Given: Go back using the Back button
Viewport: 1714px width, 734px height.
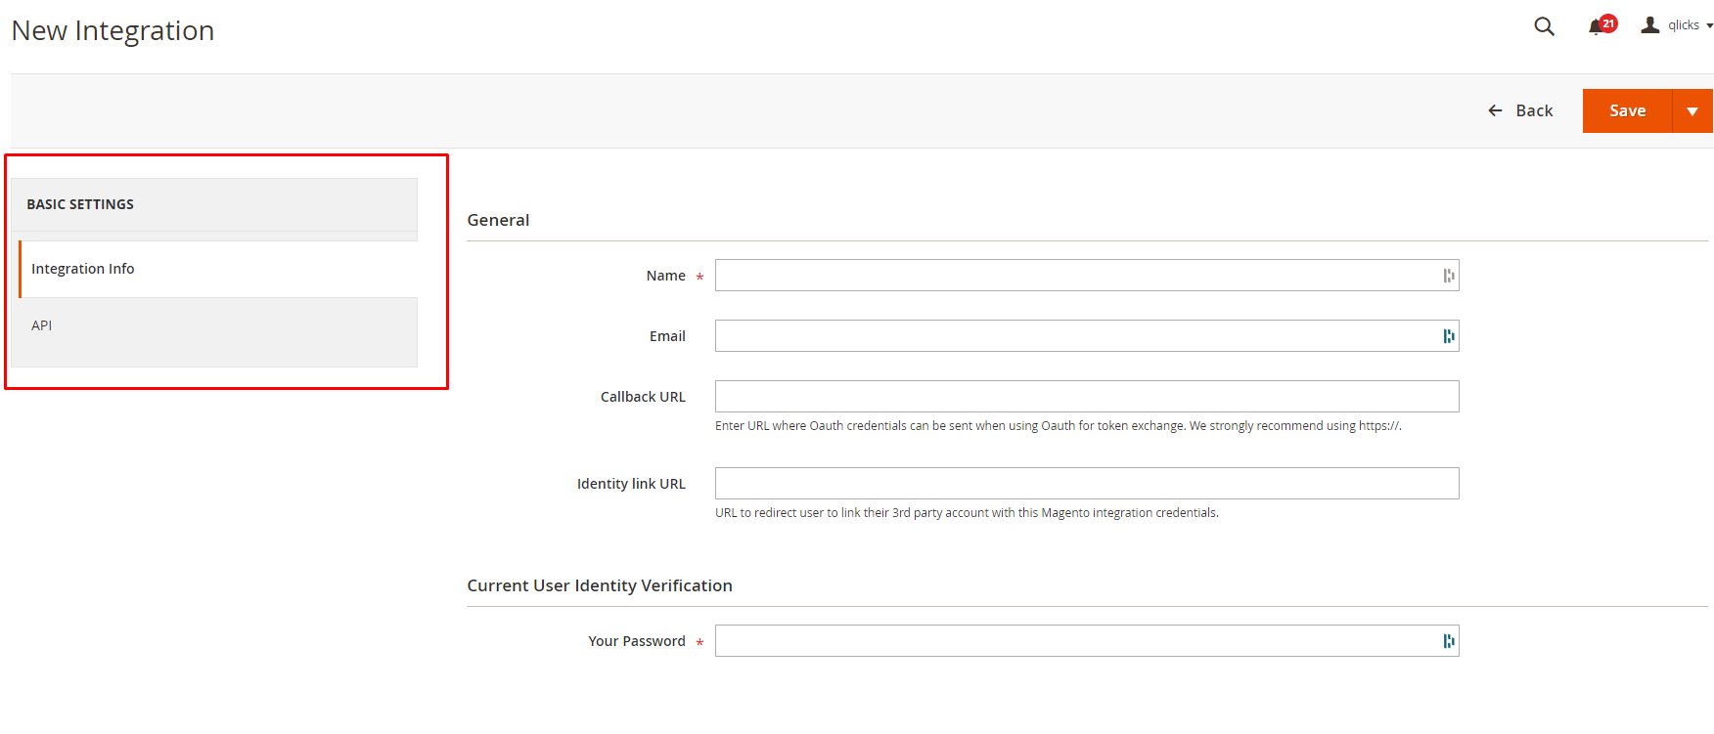Looking at the screenshot, I should click(x=1520, y=111).
